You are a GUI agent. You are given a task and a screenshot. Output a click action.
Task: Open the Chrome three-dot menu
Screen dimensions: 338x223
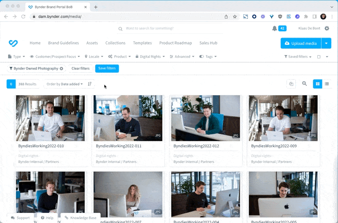[332, 17]
